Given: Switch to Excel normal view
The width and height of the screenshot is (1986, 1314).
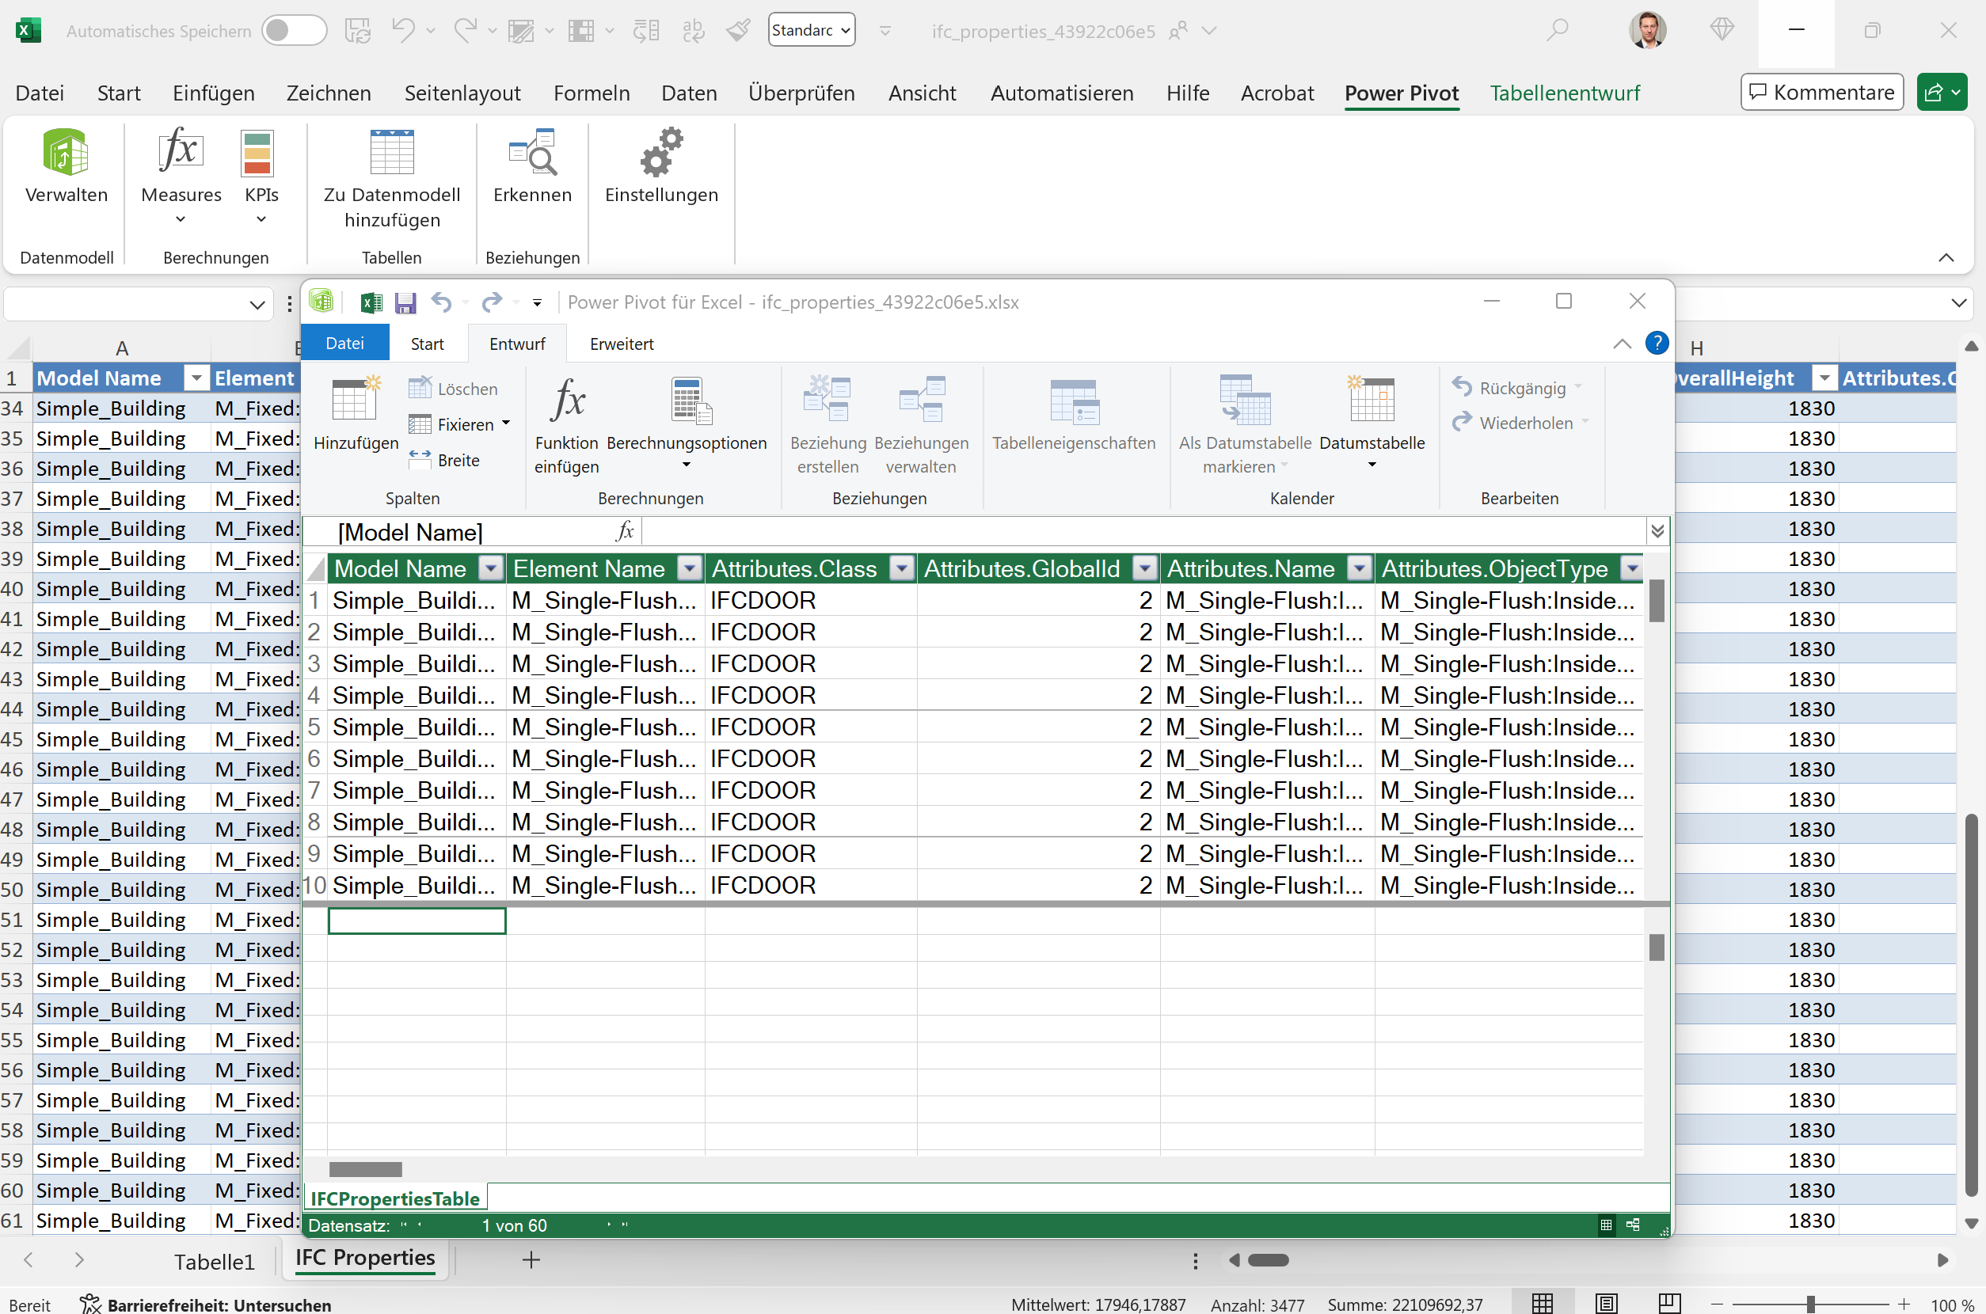Looking at the screenshot, I should [1542, 1303].
